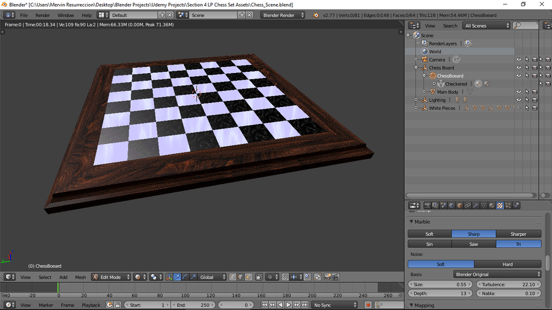Open the Modifiers wrench properties icon
This screenshot has height=310, width=552.
(475, 206)
